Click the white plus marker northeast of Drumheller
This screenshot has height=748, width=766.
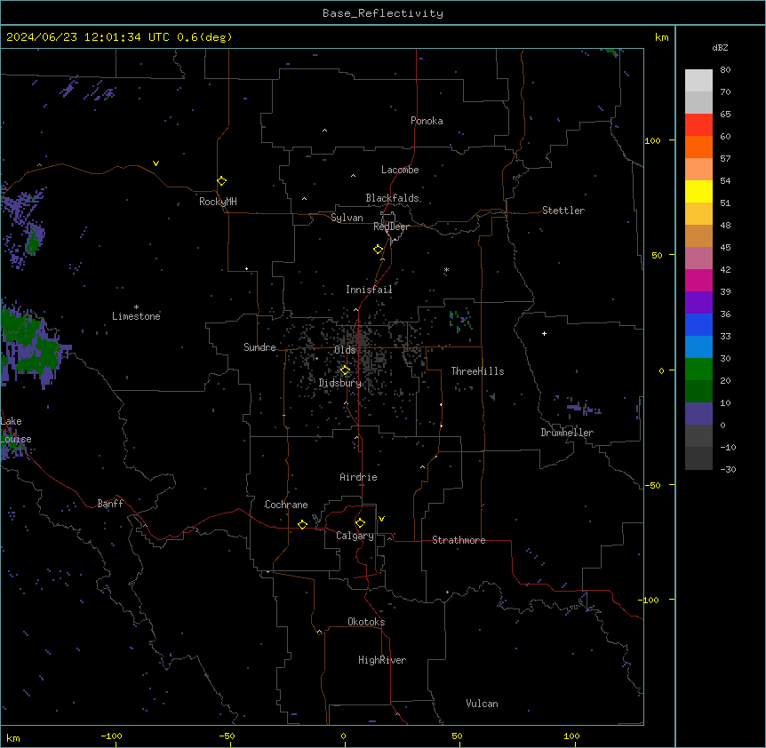tap(544, 333)
